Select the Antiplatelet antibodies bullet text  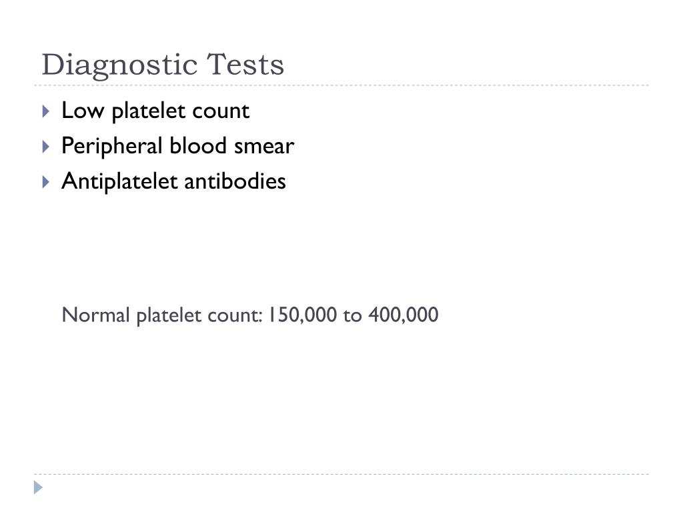click(x=174, y=181)
